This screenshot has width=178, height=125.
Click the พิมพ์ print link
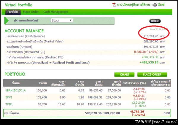coord(161,5)
